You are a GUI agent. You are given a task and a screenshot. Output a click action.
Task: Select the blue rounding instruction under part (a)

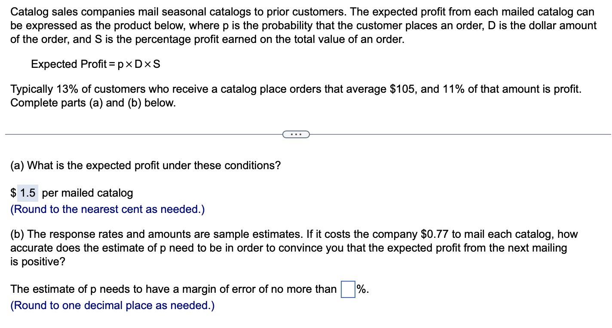107,209
